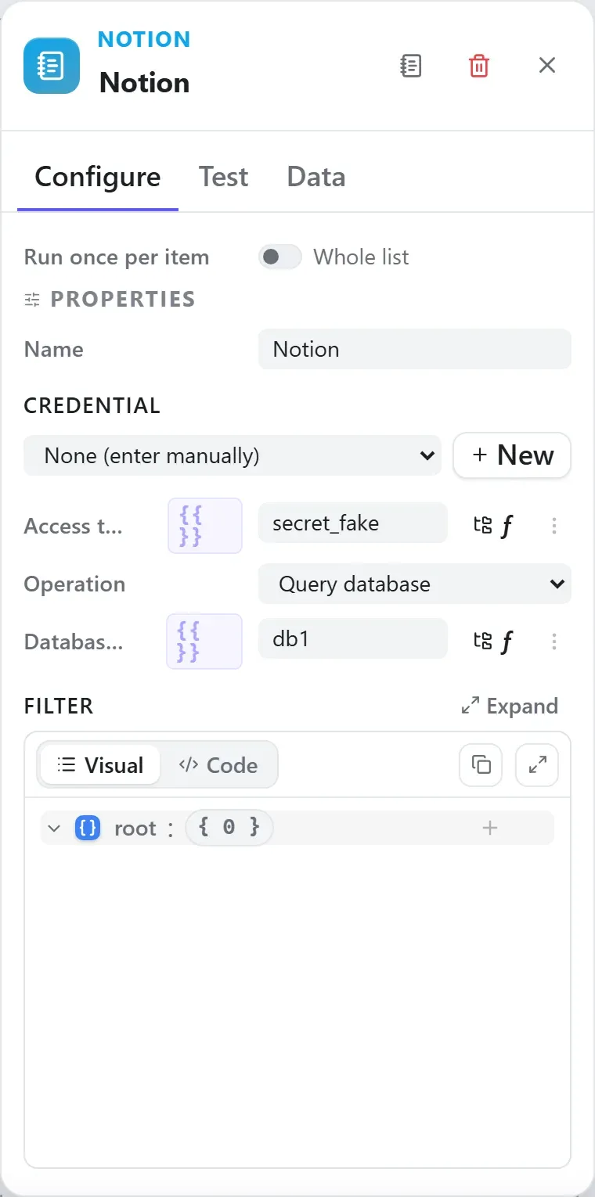The image size is (595, 1197).
Task: Open data tree picker for Database row
Action: tap(483, 641)
